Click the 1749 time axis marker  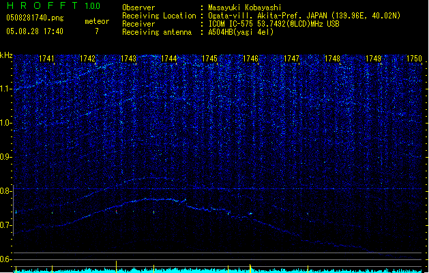point(373,59)
